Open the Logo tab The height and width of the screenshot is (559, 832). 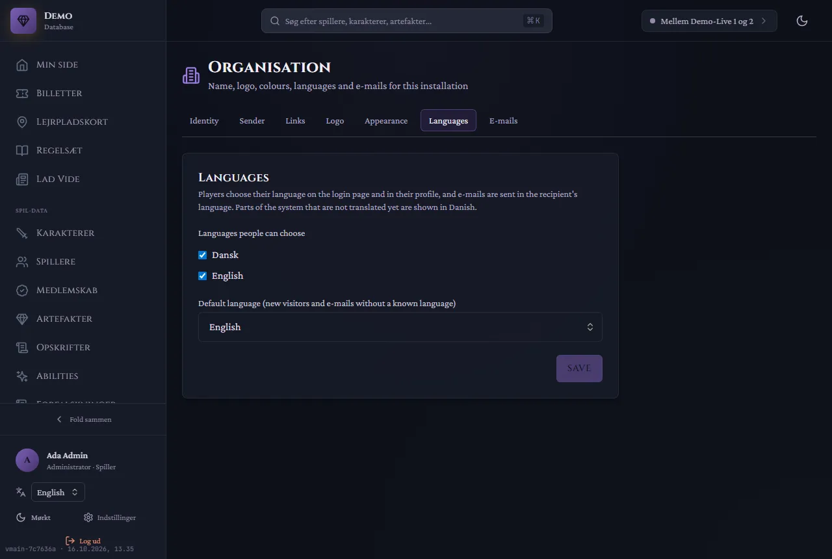(x=335, y=120)
